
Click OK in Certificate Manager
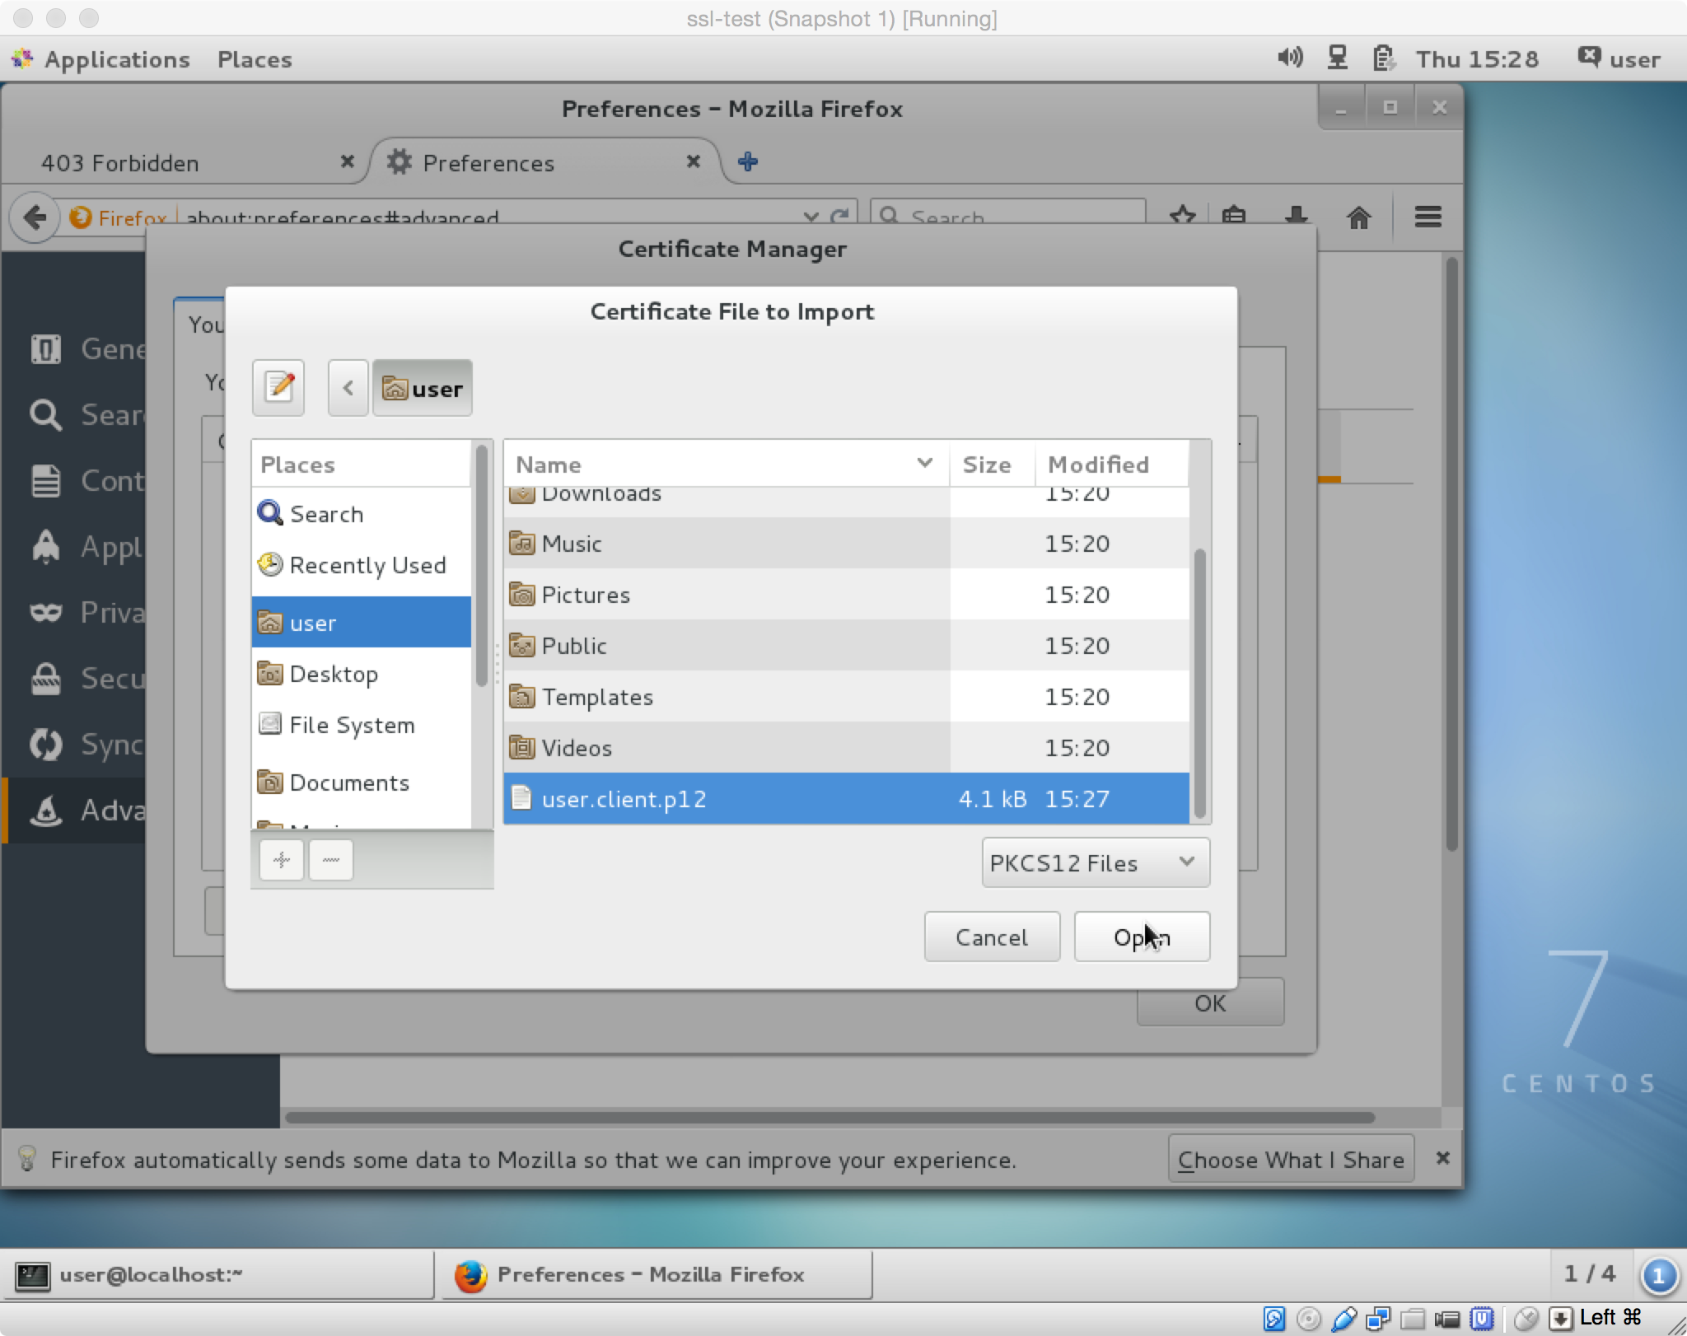click(1210, 1002)
